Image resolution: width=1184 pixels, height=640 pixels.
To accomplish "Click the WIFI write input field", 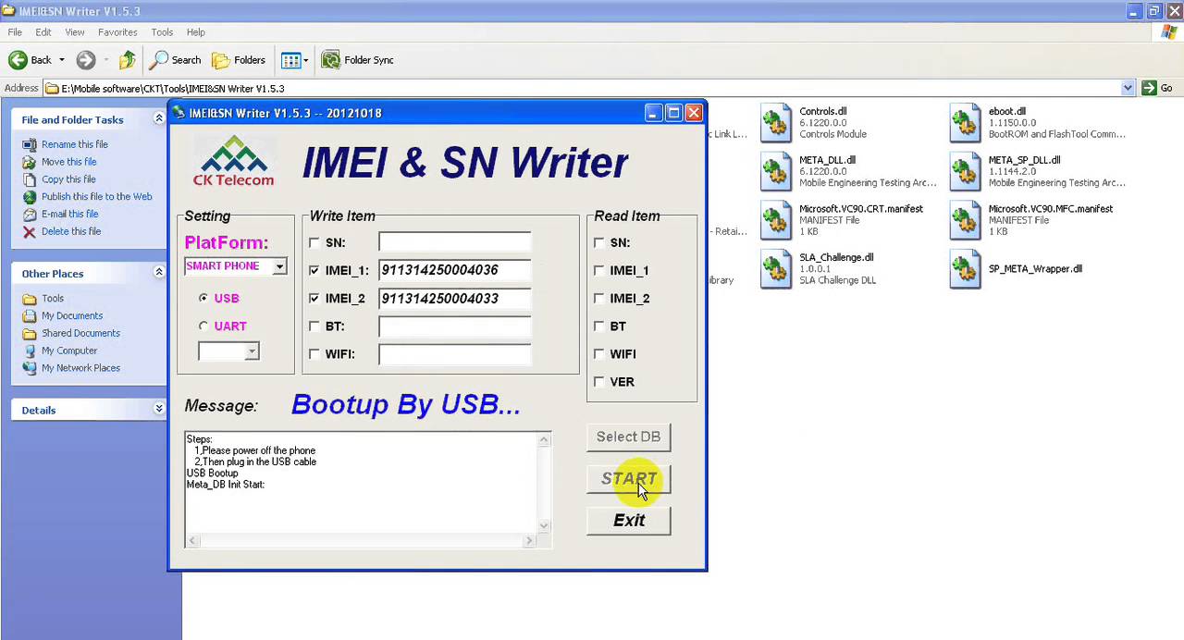I will coord(454,353).
